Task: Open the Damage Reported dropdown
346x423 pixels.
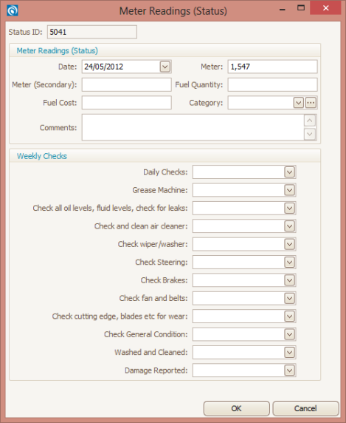Action: 289,370
